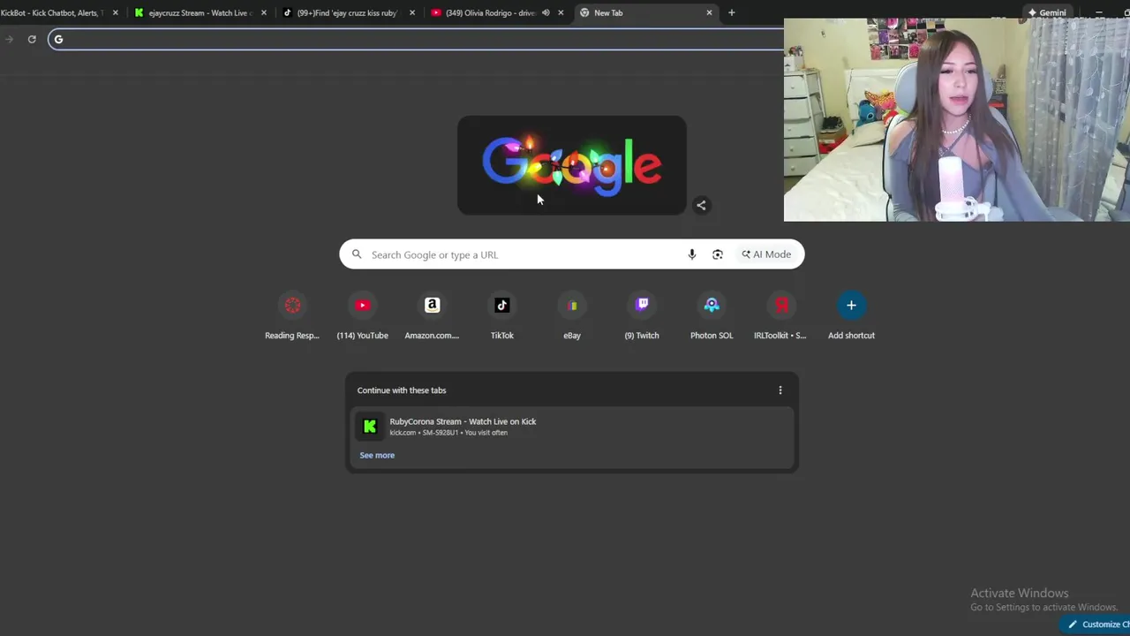This screenshot has height=636, width=1130.
Task: Select the New Tab tab
Action: (644, 12)
